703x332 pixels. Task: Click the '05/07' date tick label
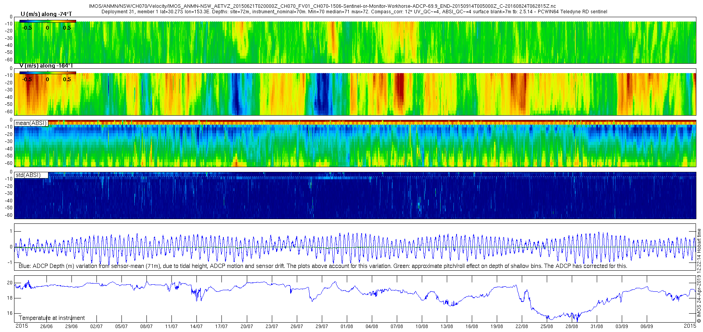coord(121,327)
